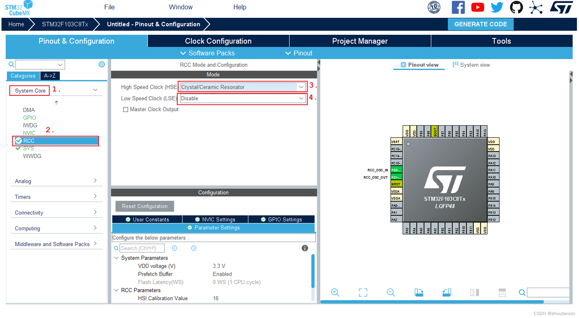Collapse System Parameters group
579x318 pixels.
(116, 258)
